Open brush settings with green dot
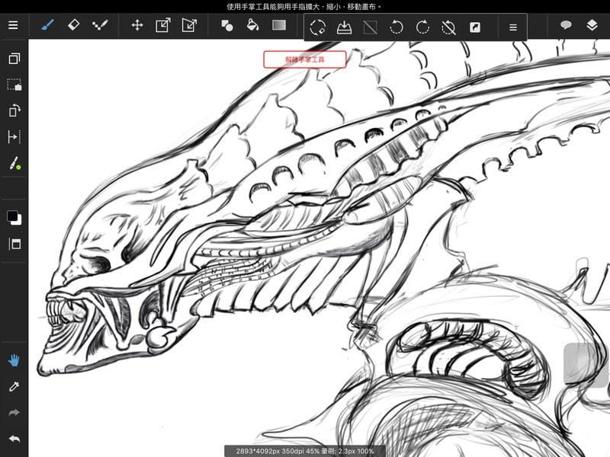The height and width of the screenshot is (457, 610). (x=14, y=163)
